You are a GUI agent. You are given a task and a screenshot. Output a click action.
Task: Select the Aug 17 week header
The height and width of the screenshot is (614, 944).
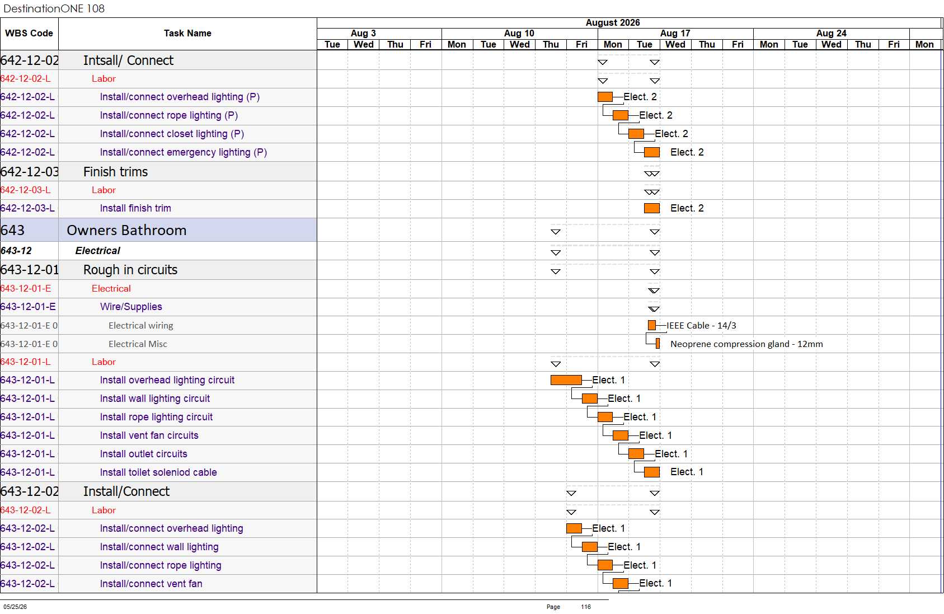click(675, 34)
